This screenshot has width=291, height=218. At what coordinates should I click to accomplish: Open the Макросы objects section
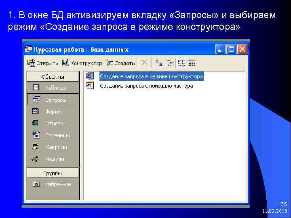[x=53, y=147]
